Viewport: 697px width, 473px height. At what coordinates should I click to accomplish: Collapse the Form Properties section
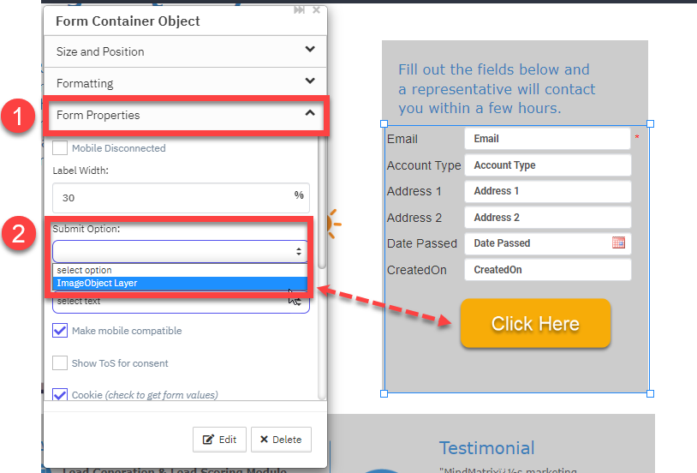185,115
